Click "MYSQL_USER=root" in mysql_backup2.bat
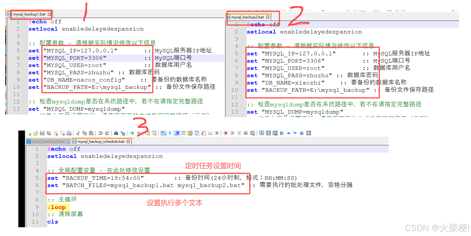Screen dimensions: 471x236 pyautogui.click(x=293, y=68)
